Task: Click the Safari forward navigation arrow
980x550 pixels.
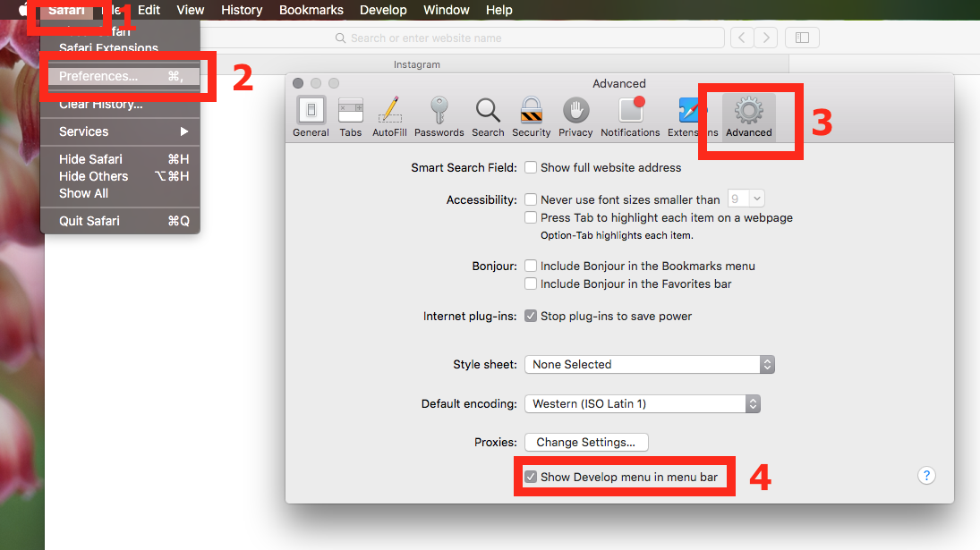Action: [x=766, y=38]
